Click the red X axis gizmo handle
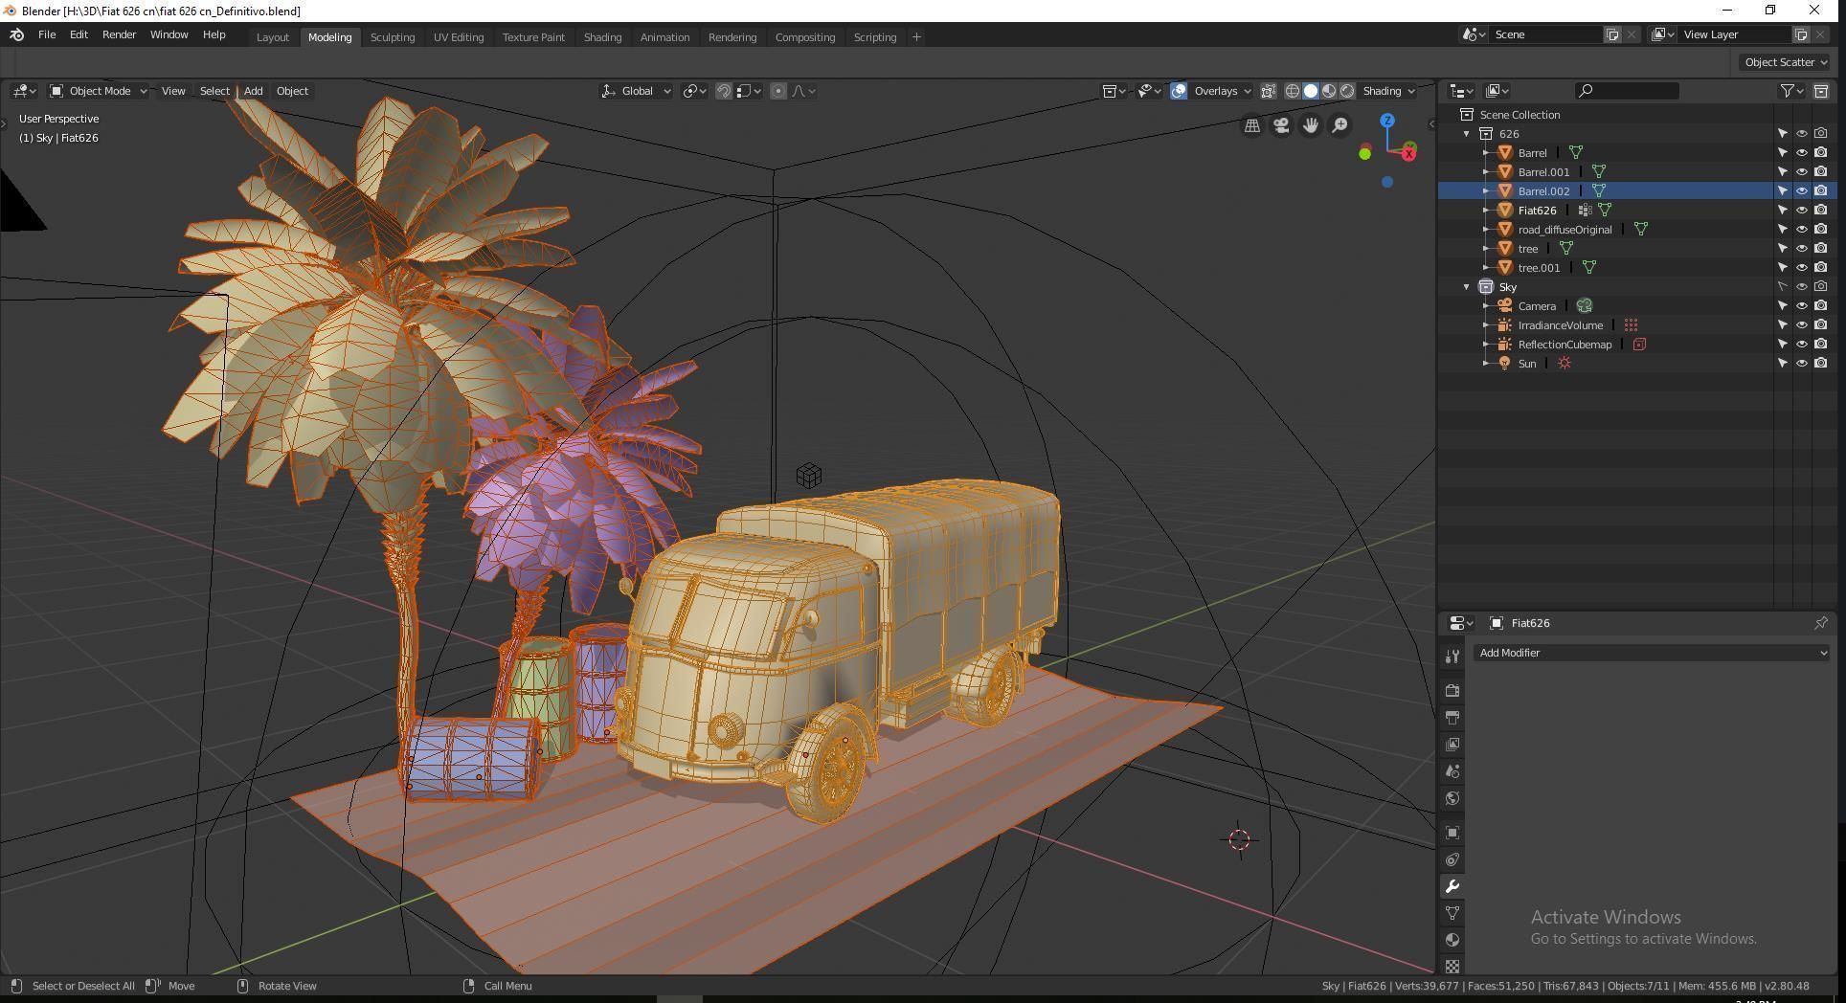 1409,153
